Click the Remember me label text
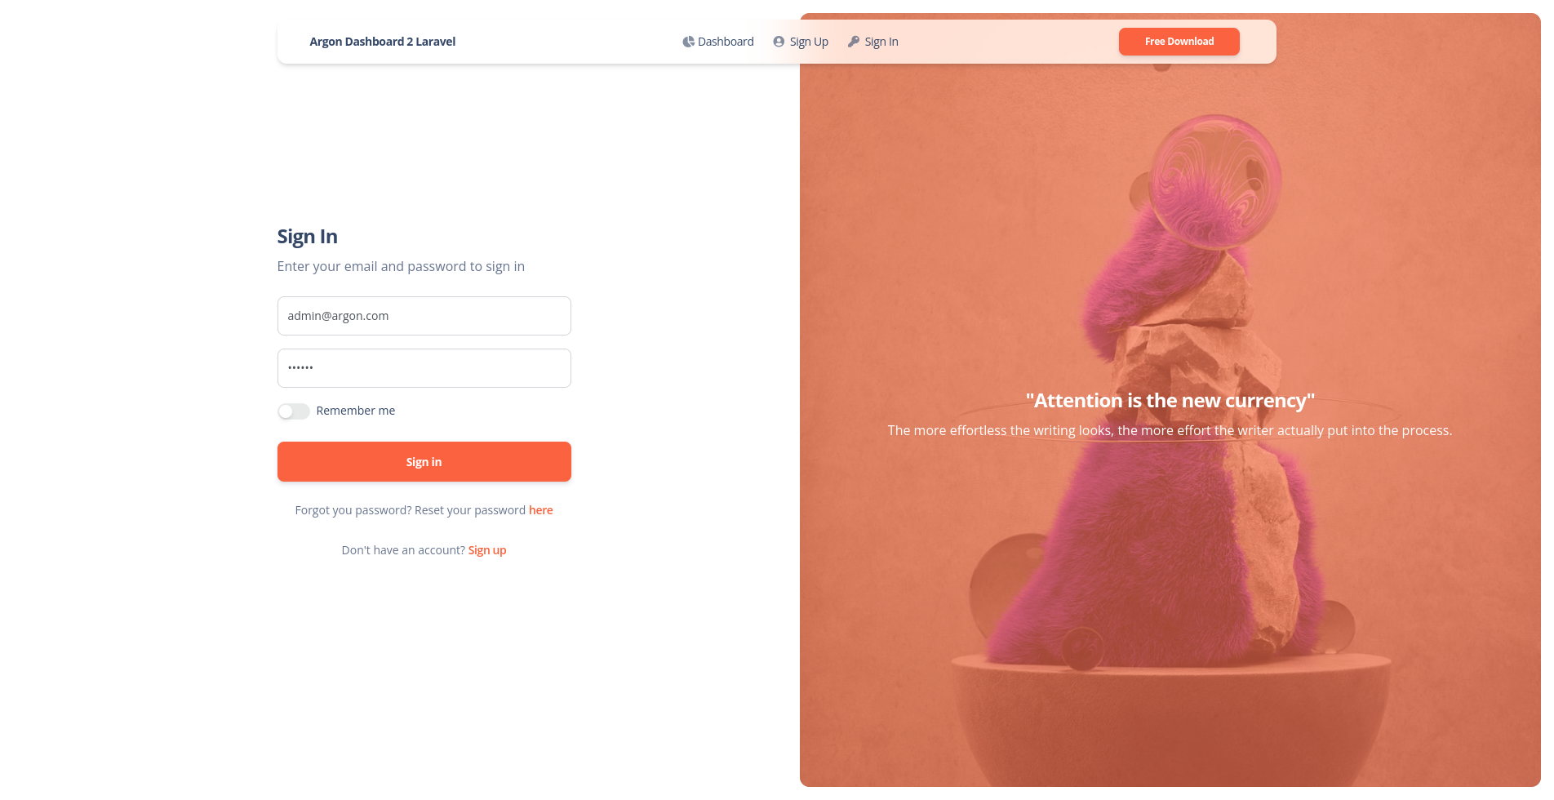The image size is (1554, 800). (x=356, y=411)
